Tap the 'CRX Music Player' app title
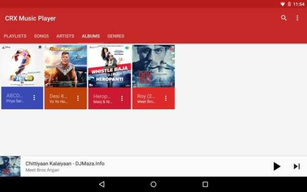307x192 pixels. 30,18
